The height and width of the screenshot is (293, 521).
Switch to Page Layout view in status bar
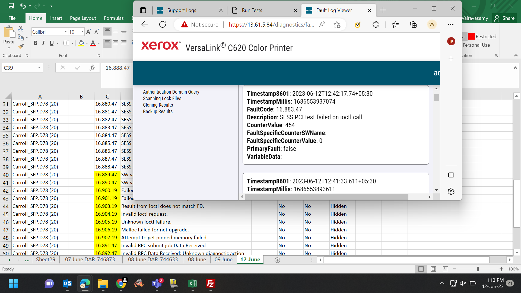[433, 269]
